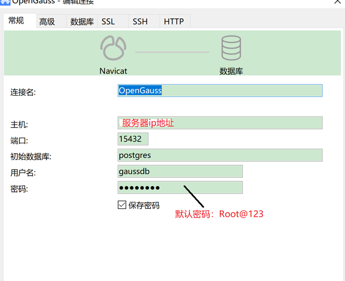Select the 数据库 tab
This screenshot has height=281, width=345.
click(82, 21)
